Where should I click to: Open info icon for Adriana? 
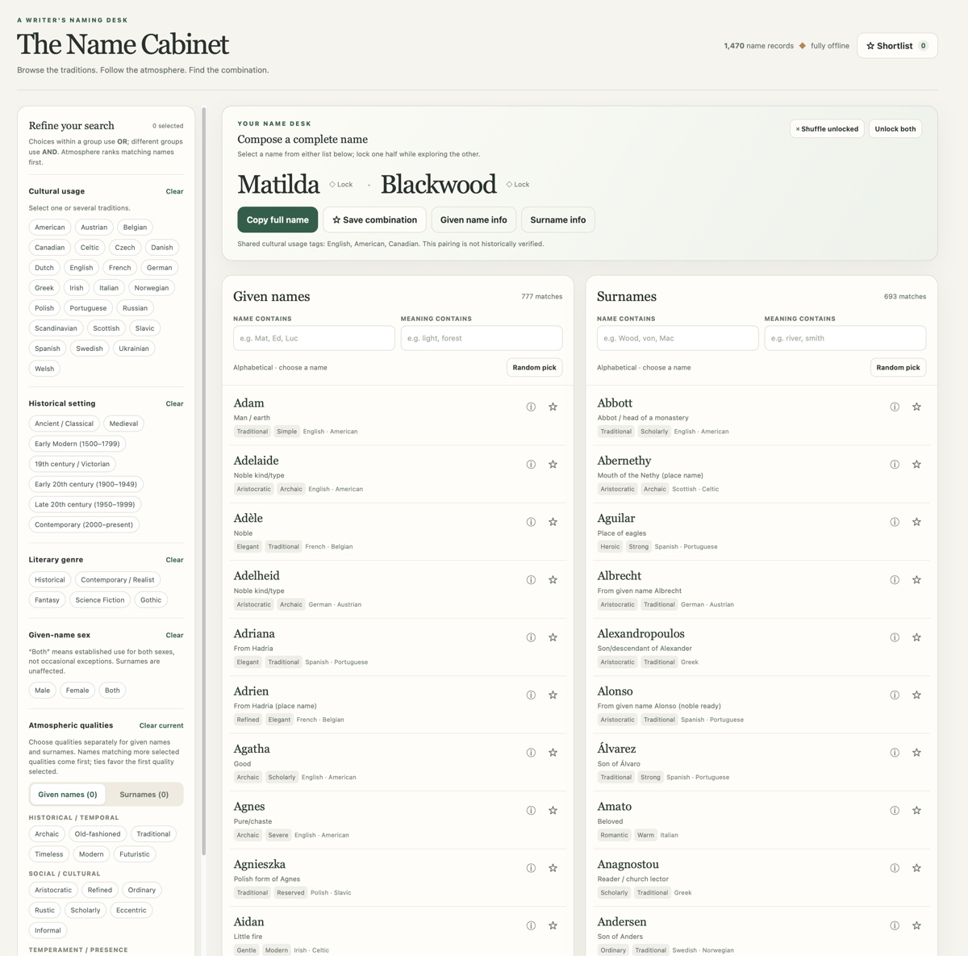[531, 637]
